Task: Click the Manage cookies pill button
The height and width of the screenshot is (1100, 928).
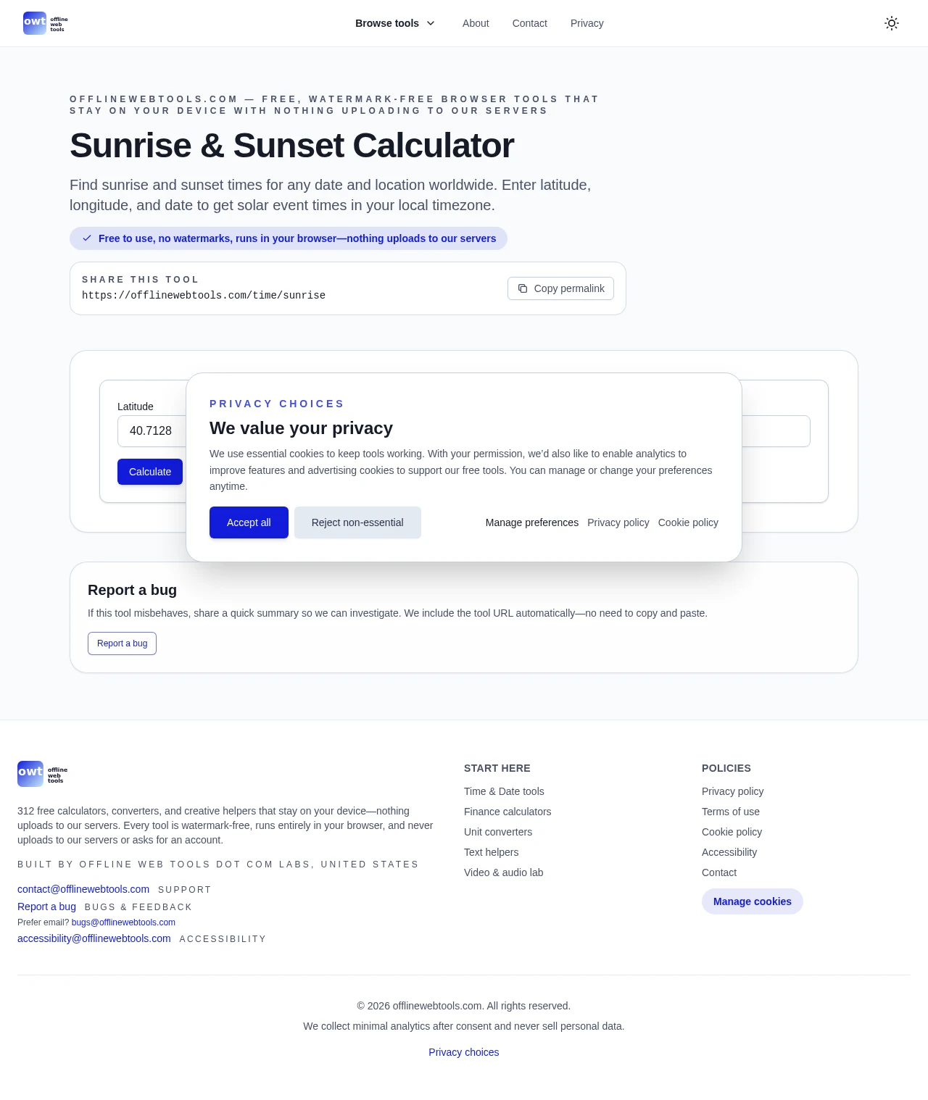Action: (x=752, y=901)
